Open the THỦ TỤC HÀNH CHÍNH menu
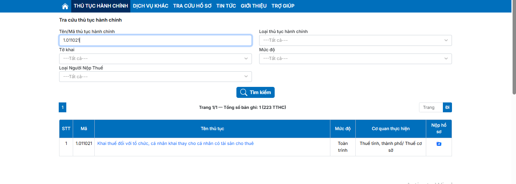 point(101,6)
